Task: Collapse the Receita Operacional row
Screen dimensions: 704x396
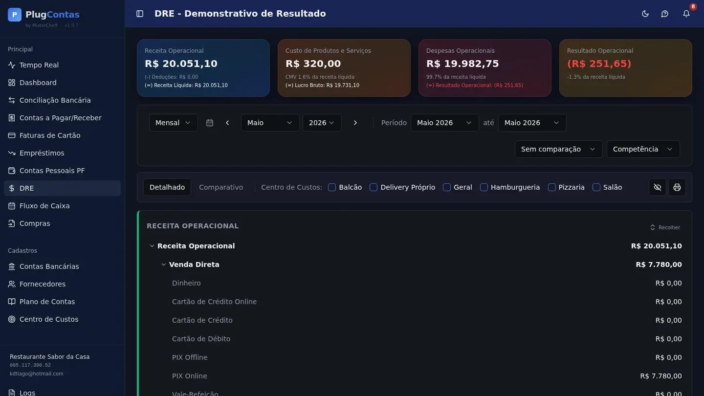Action: 152,246
